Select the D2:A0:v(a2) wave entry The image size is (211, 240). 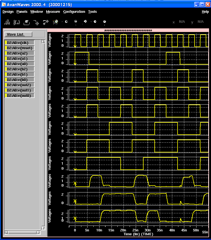pyautogui.click(x=19, y=53)
